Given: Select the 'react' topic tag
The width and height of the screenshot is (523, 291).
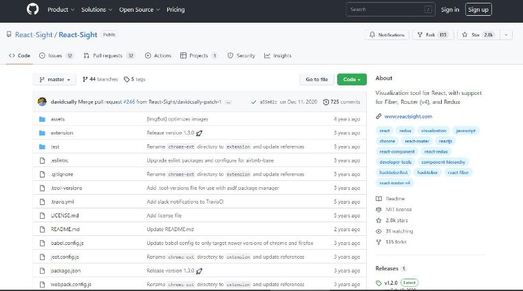Looking at the screenshot, I should 385,131.
